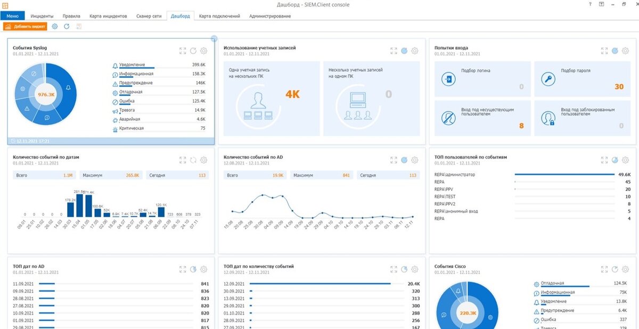Switch to Правила tab
639x329 pixels.
(70, 16)
